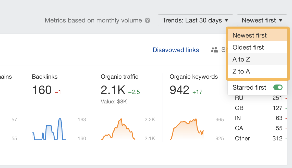This screenshot has width=292, height=168.
Task: Select the IN country row
Action: point(258,118)
